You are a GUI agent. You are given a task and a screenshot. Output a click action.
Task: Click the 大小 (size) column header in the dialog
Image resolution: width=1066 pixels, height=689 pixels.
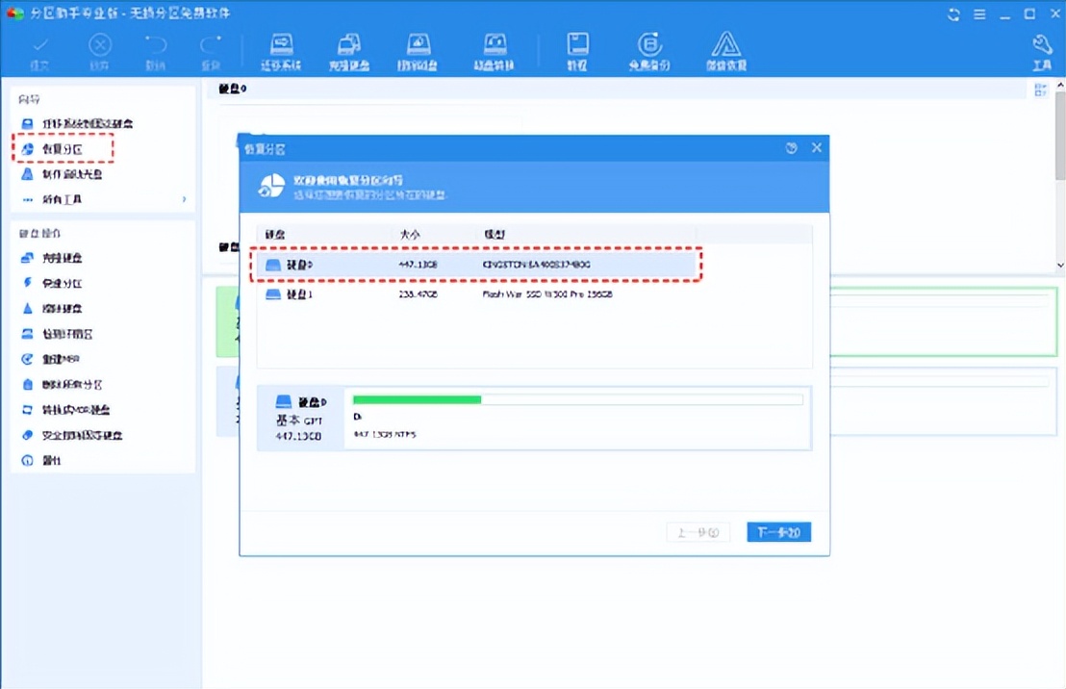pos(409,235)
